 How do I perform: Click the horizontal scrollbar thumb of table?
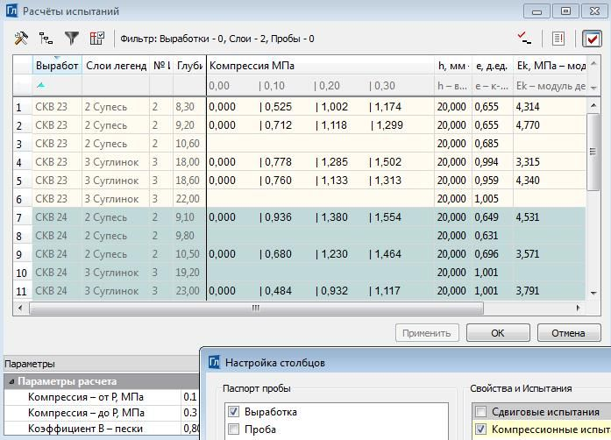point(256,308)
